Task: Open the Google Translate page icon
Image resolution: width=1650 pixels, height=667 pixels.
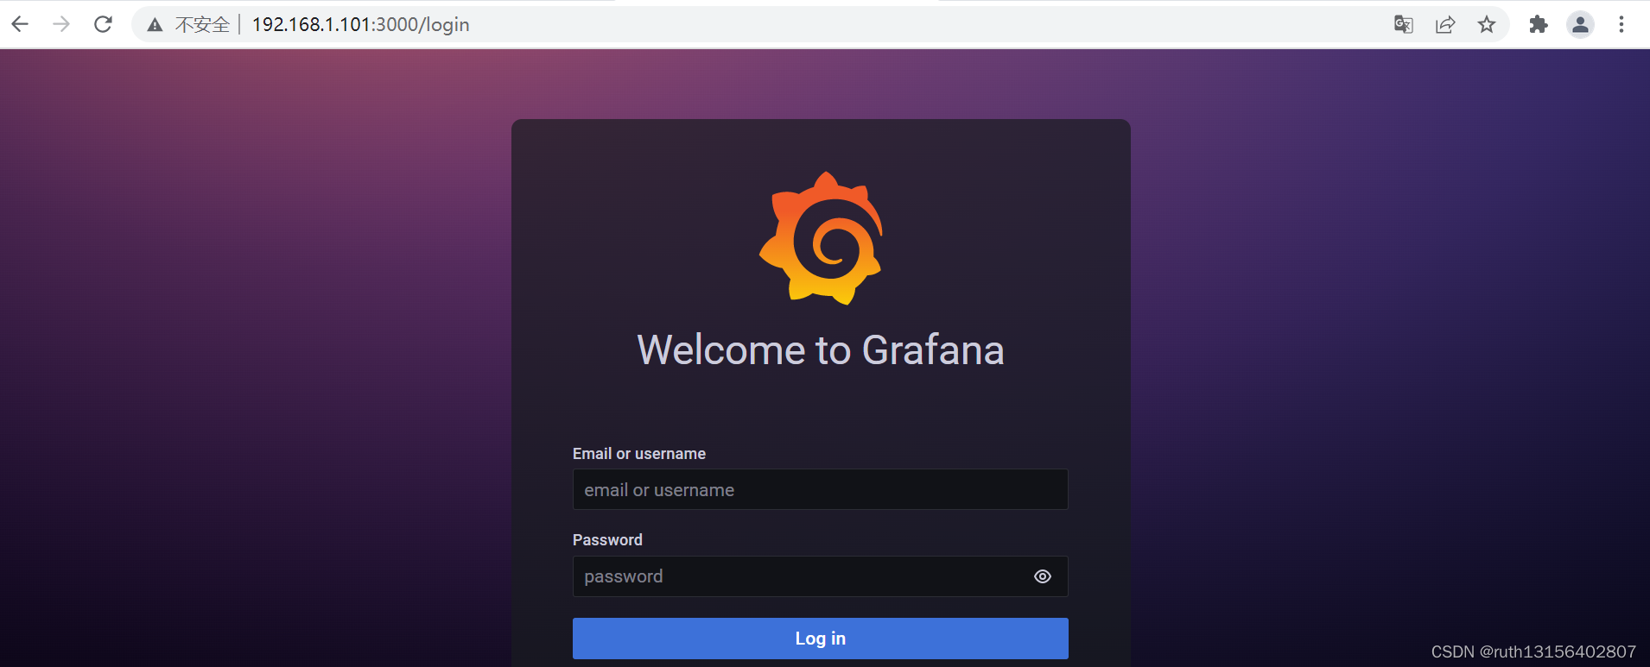Action: pos(1404,24)
